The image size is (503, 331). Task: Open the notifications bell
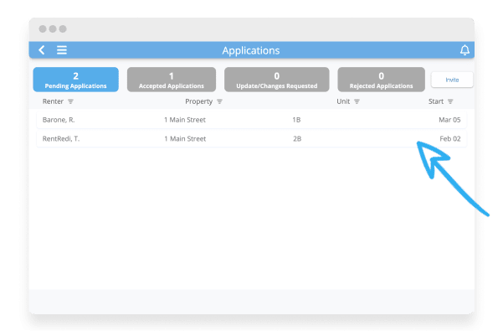point(465,50)
